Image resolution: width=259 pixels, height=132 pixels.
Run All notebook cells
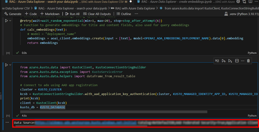72,14
